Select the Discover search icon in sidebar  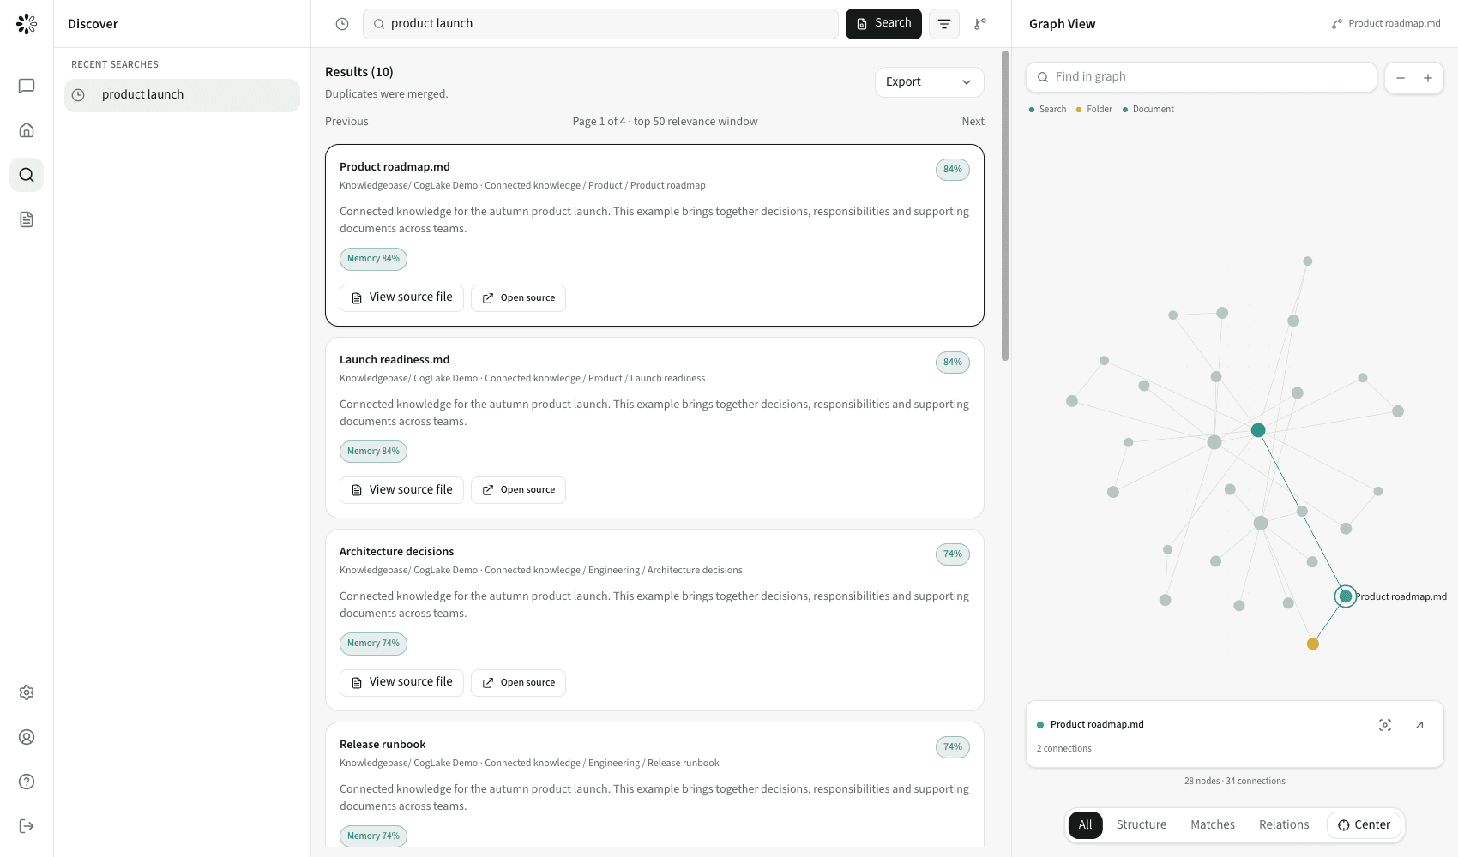coord(27,175)
